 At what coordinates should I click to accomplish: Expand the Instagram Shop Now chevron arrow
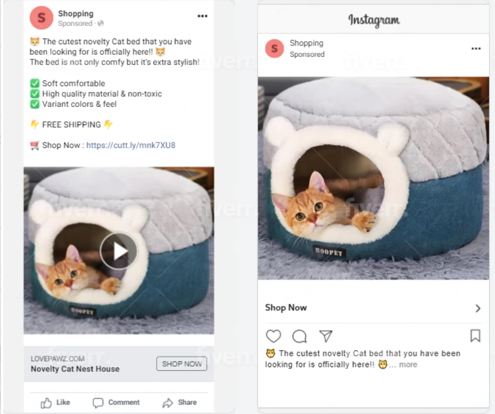477,308
